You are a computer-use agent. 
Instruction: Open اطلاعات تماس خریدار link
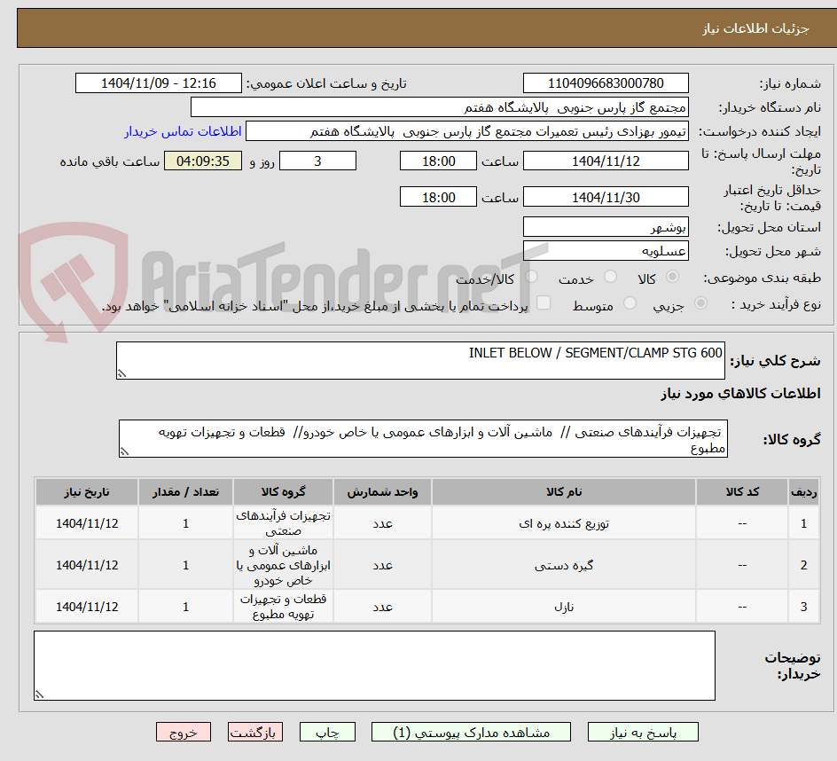click(183, 131)
